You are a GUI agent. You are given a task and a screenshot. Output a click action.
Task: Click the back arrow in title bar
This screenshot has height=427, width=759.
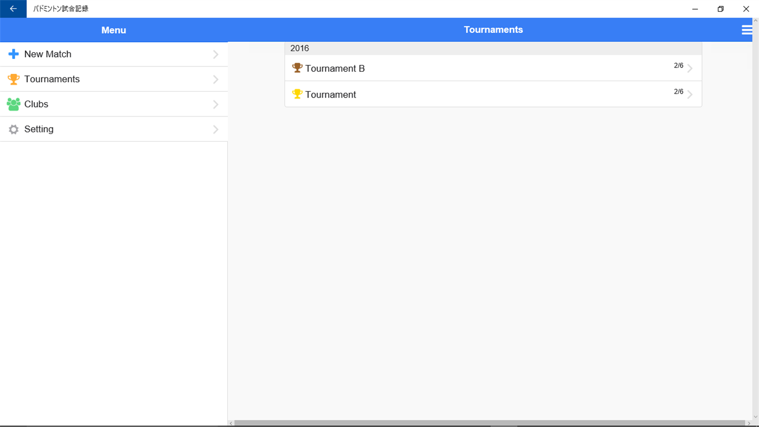tap(13, 9)
